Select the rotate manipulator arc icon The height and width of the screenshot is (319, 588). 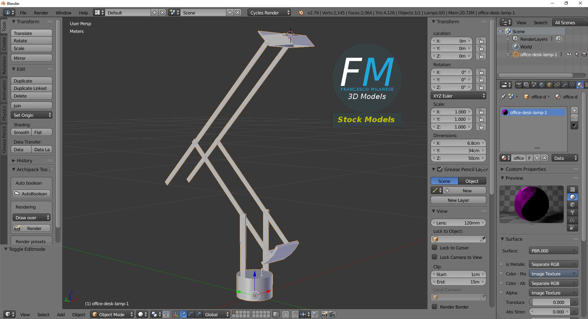pos(191,314)
